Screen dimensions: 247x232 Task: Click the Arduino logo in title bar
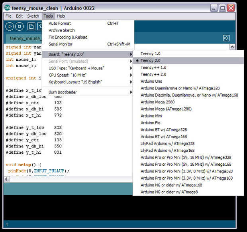[7, 8]
